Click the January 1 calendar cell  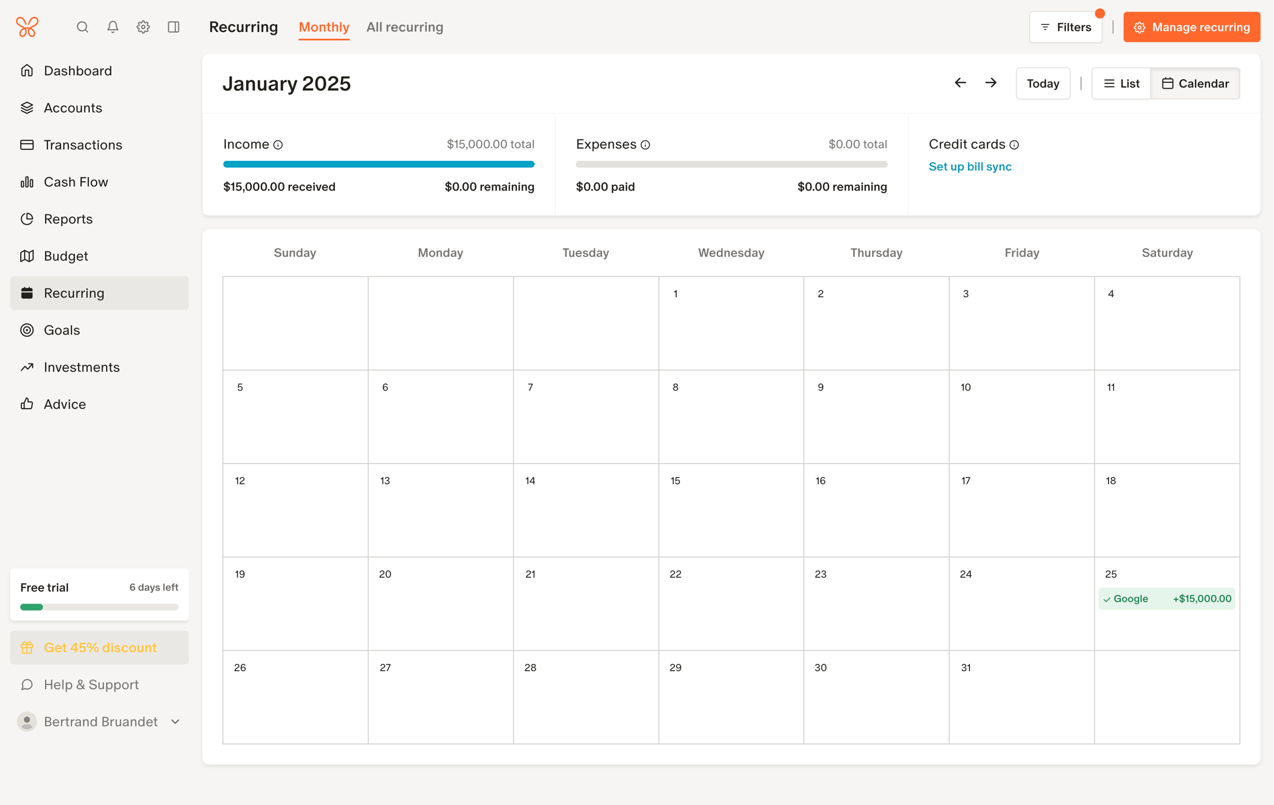(731, 323)
